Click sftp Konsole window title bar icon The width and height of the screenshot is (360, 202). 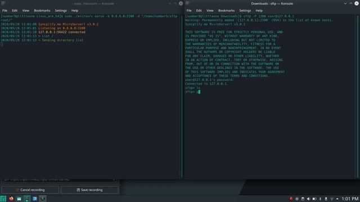pos(187,3)
